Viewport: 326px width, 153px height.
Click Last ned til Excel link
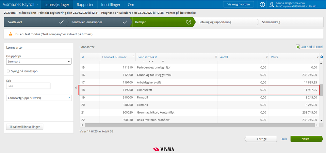pyautogui.click(x=311, y=47)
